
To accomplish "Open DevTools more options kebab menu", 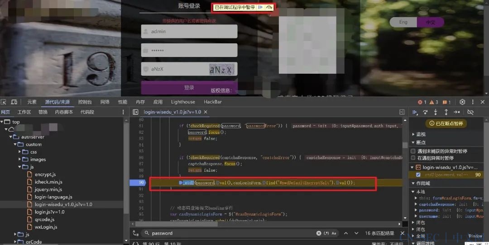I will tap(473, 102).
